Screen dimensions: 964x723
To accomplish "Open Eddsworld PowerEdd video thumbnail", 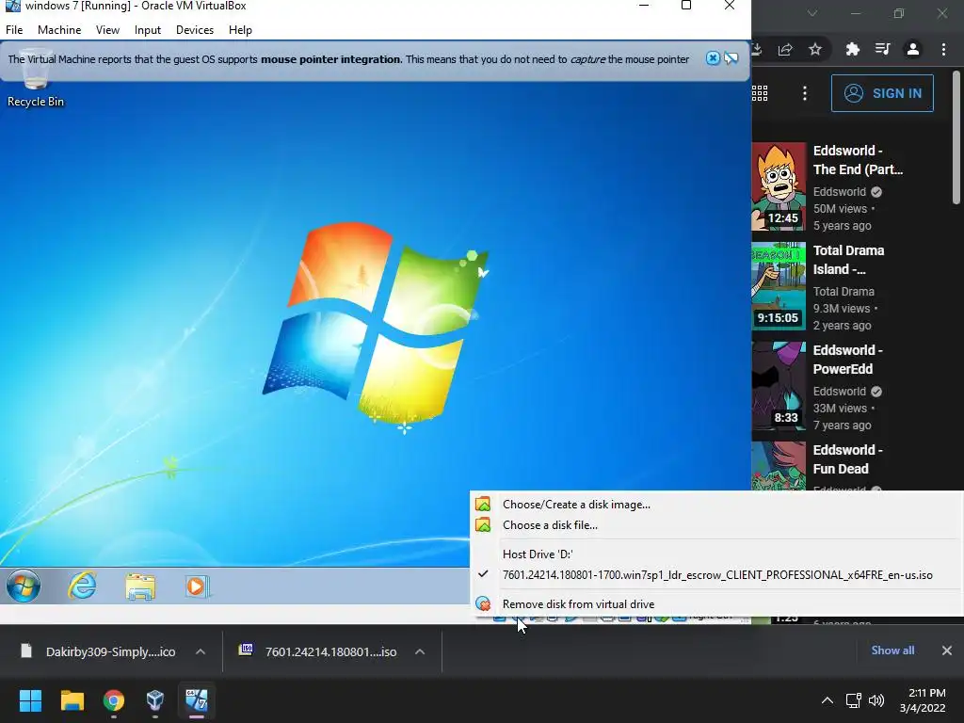I will pyautogui.click(x=779, y=385).
